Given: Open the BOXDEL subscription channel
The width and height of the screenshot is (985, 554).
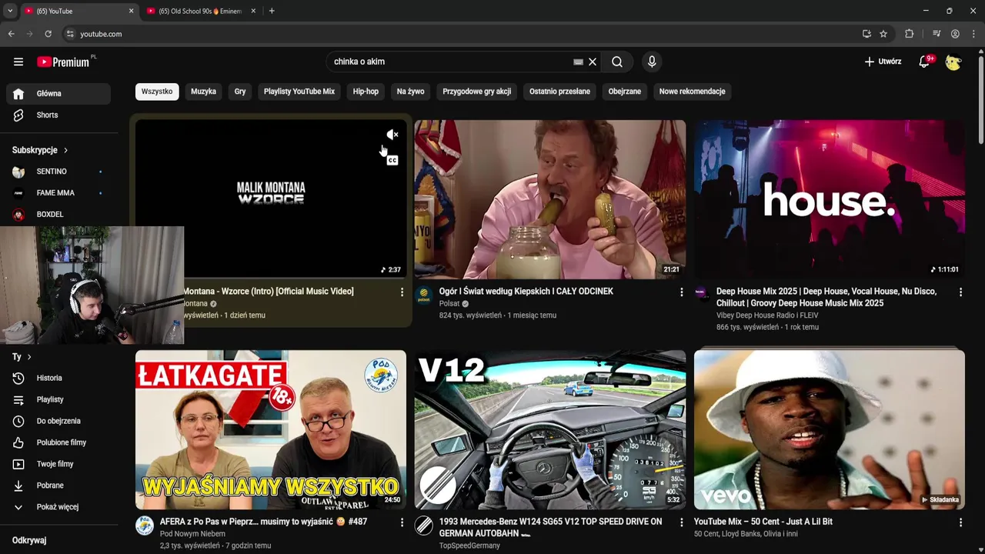Looking at the screenshot, I should click(58, 215).
